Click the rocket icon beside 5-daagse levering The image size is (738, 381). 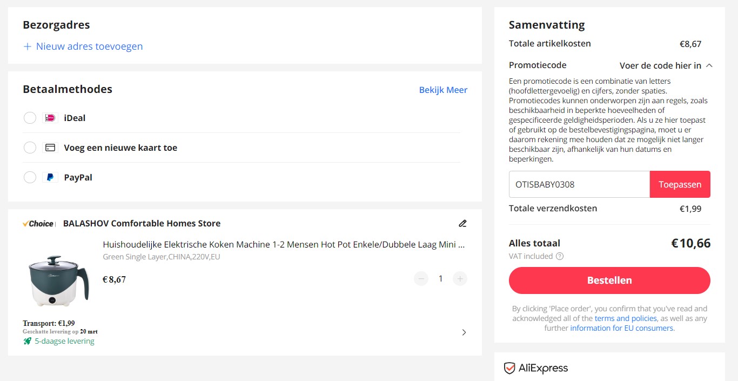coord(26,340)
